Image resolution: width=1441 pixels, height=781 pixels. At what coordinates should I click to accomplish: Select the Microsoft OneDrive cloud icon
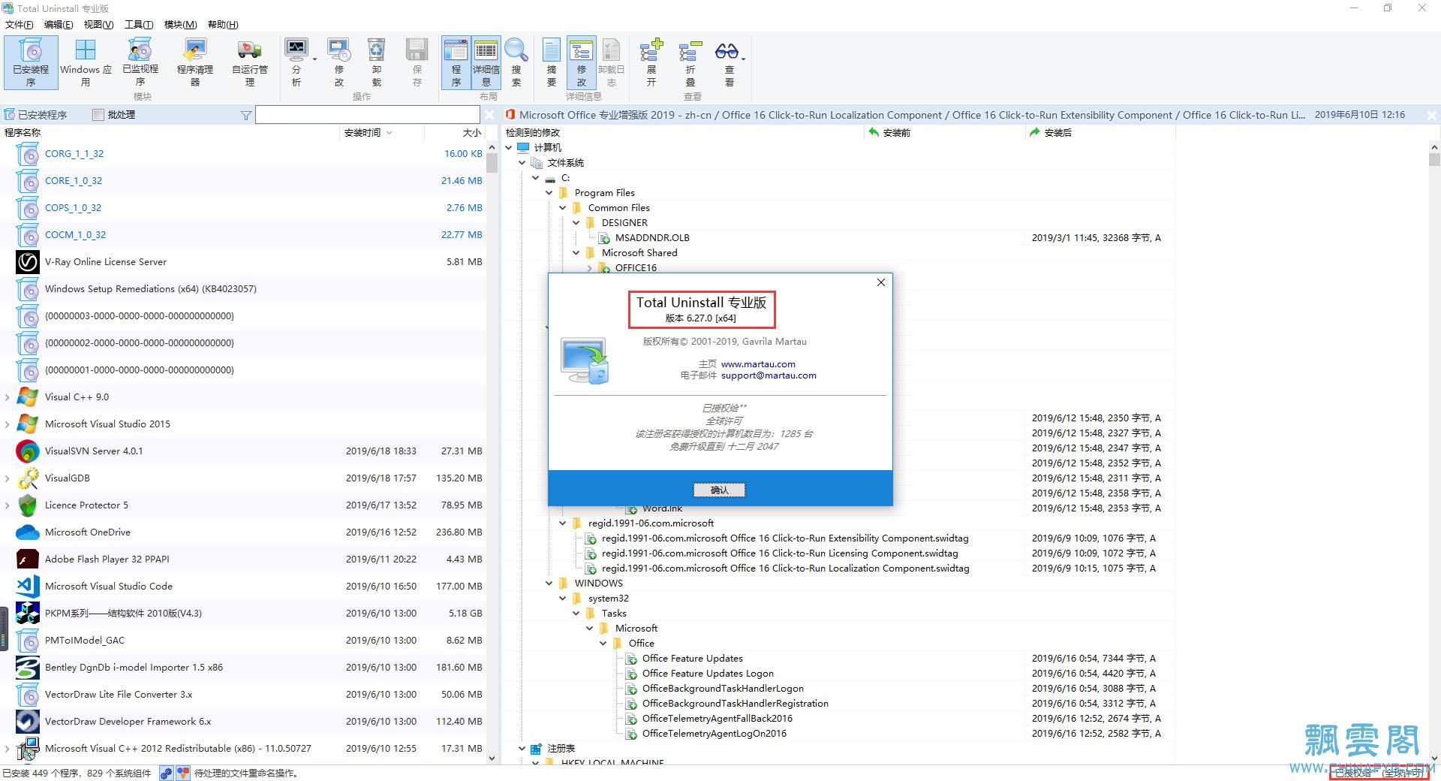coord(28,532)
